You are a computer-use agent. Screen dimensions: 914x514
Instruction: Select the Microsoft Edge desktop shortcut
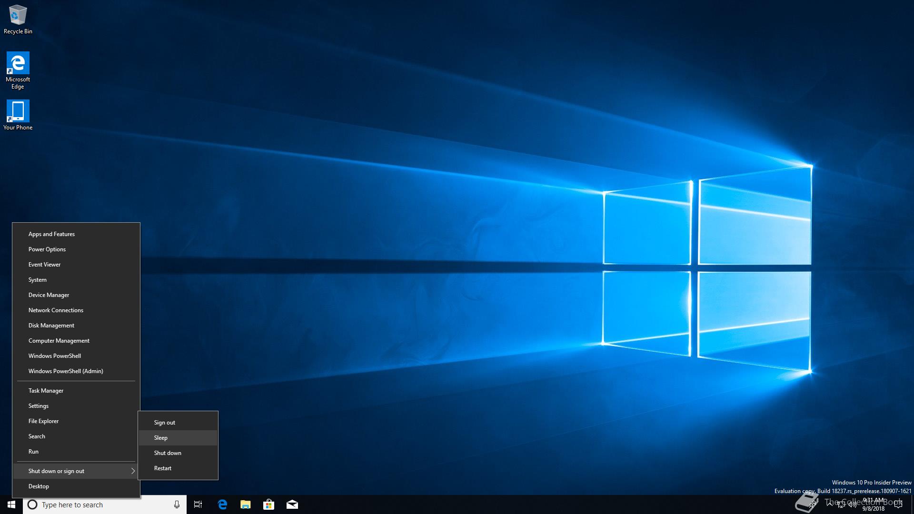tap(18, 70)
